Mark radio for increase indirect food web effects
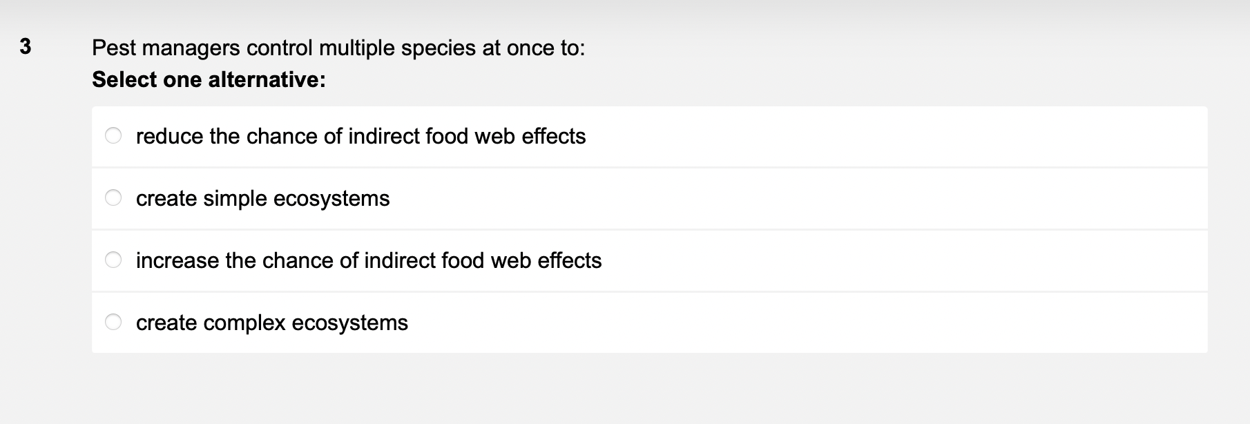 click(113, 260)
